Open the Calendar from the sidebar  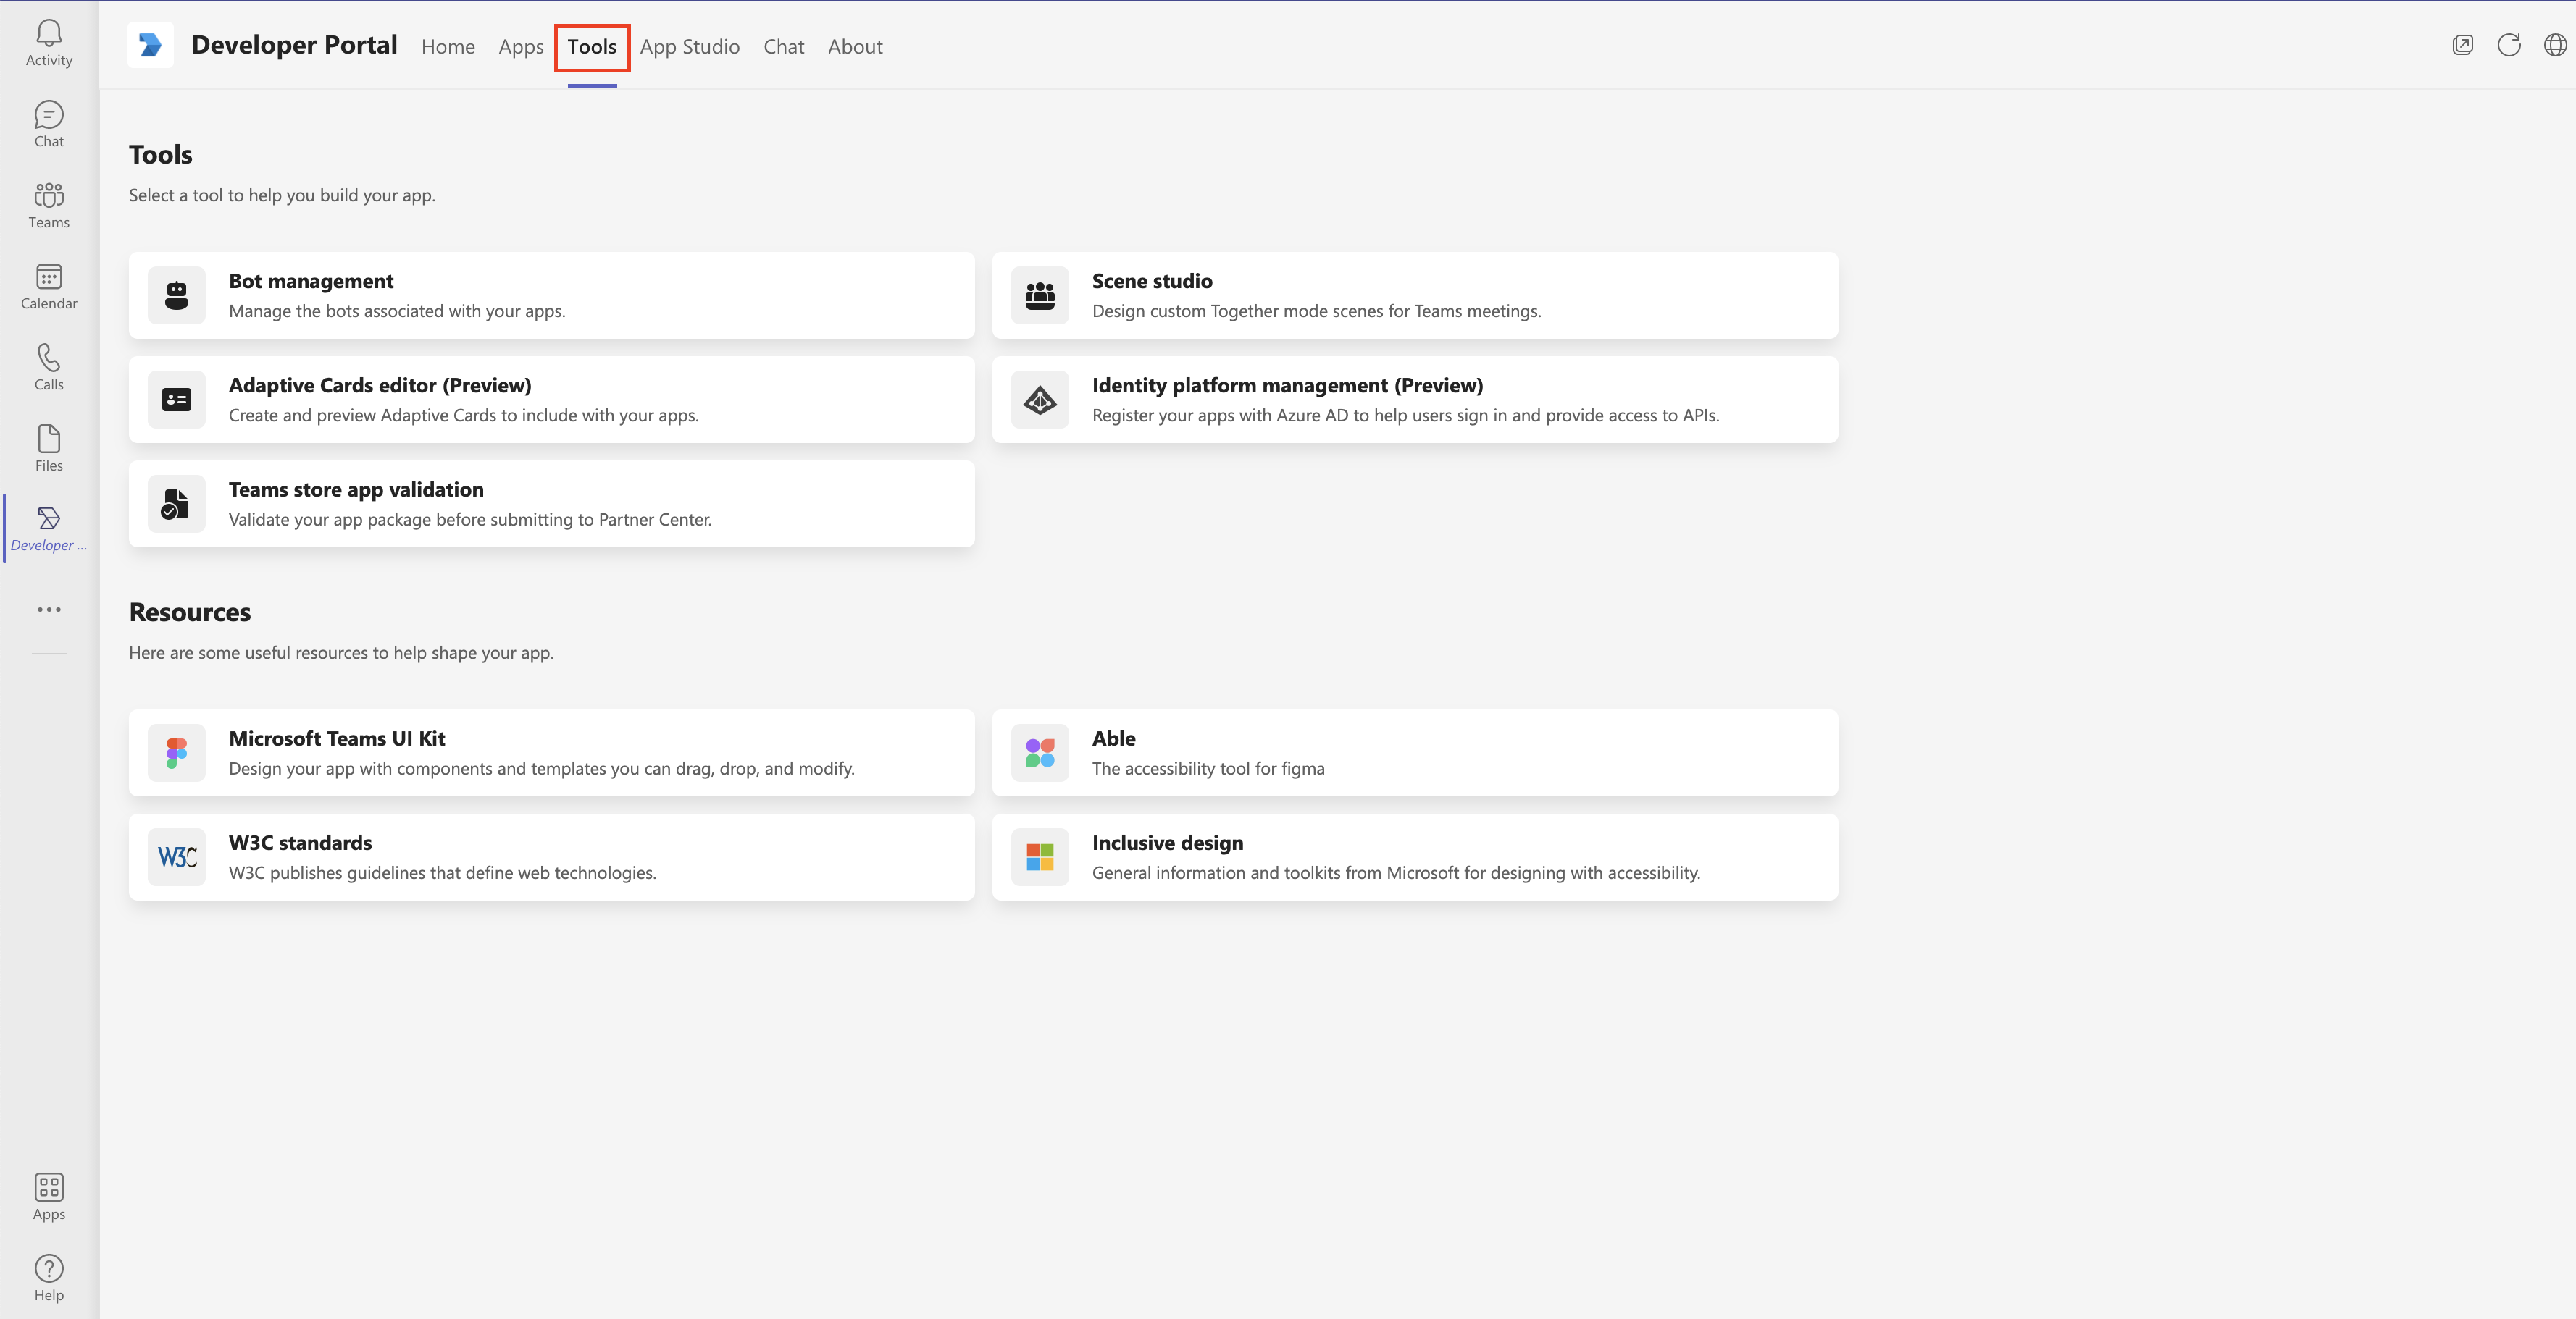(x=48, y=286)
